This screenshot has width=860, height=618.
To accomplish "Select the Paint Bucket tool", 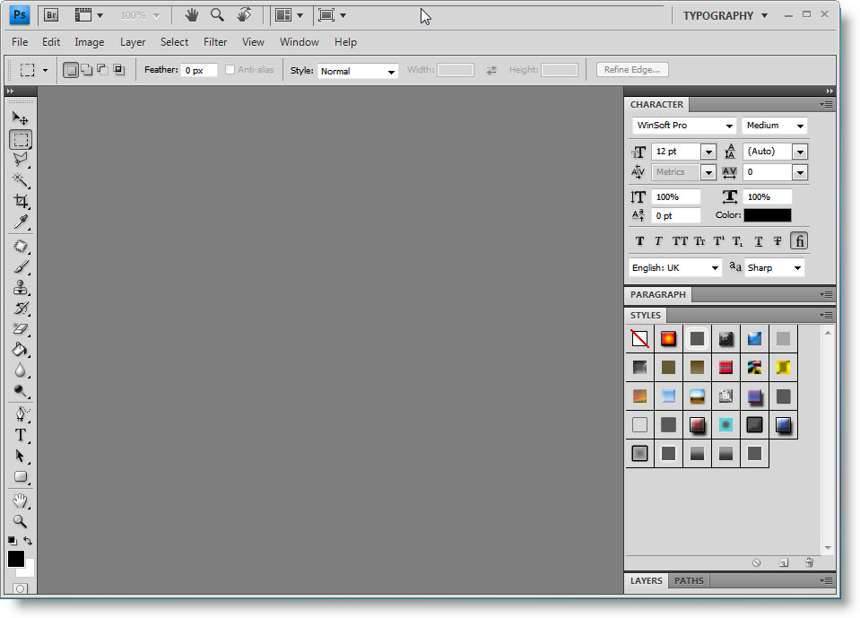I will 20,350.
